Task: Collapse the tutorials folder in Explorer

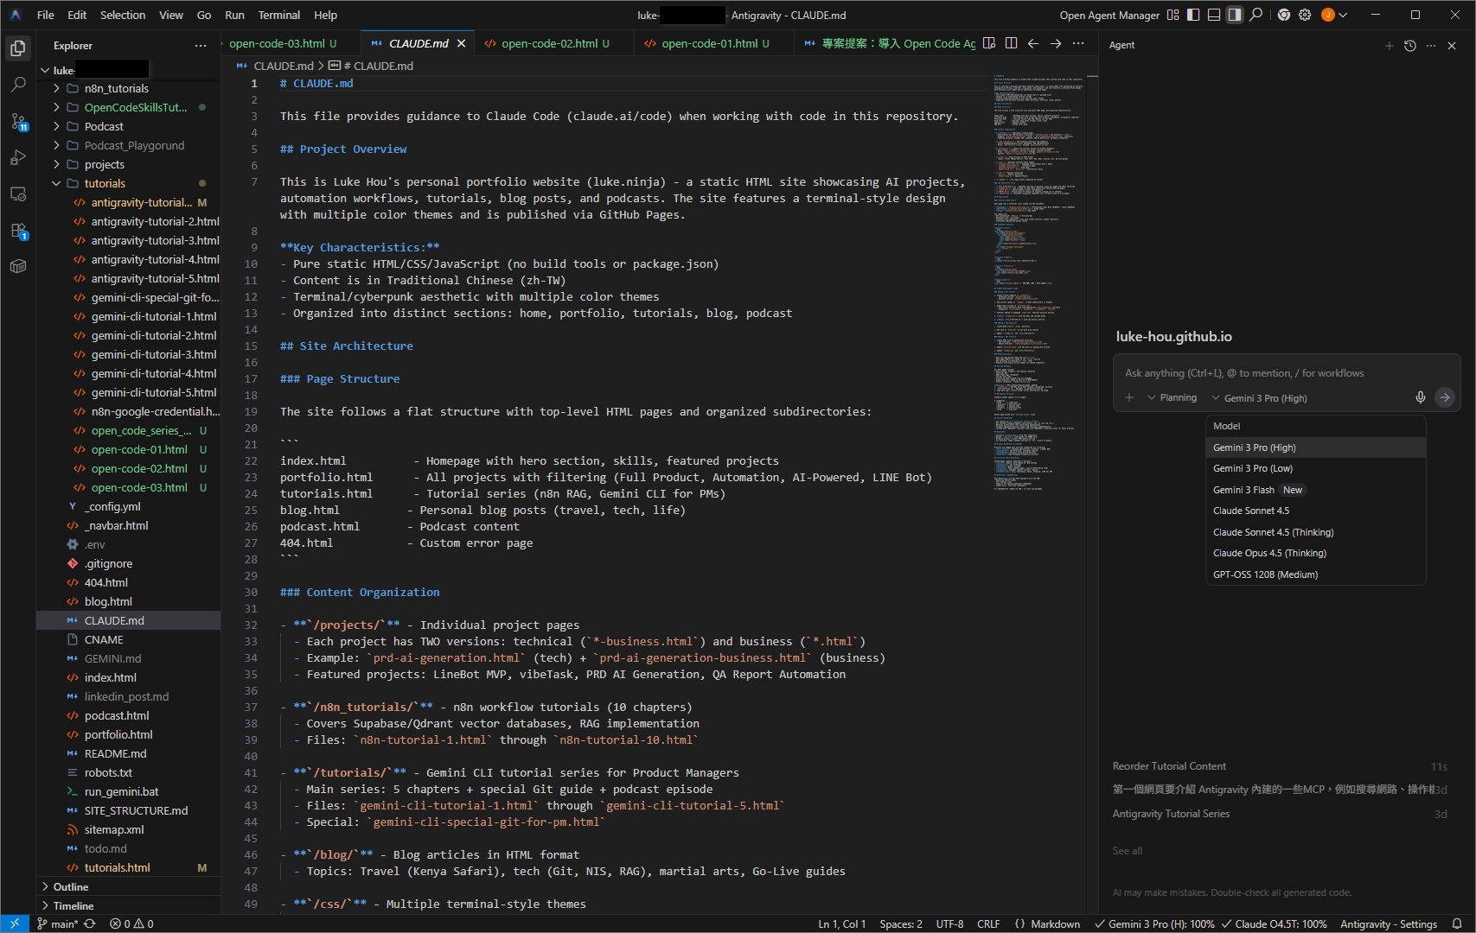Action: 56,183
